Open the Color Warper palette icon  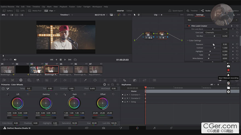[75, 80]
